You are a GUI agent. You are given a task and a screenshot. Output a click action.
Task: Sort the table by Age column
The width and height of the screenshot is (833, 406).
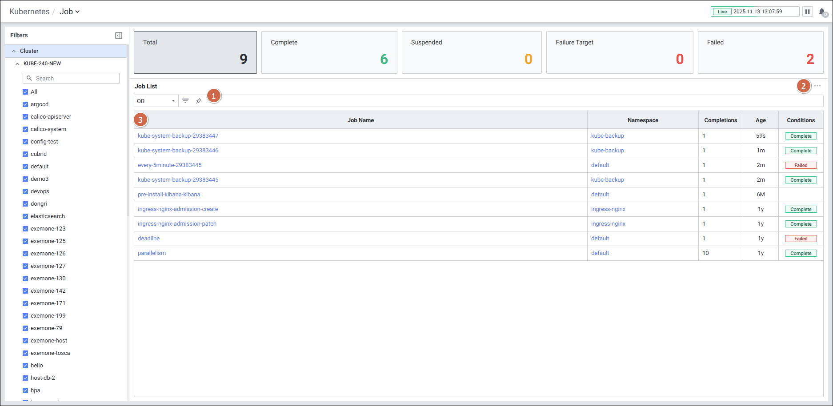click(761, 120)
